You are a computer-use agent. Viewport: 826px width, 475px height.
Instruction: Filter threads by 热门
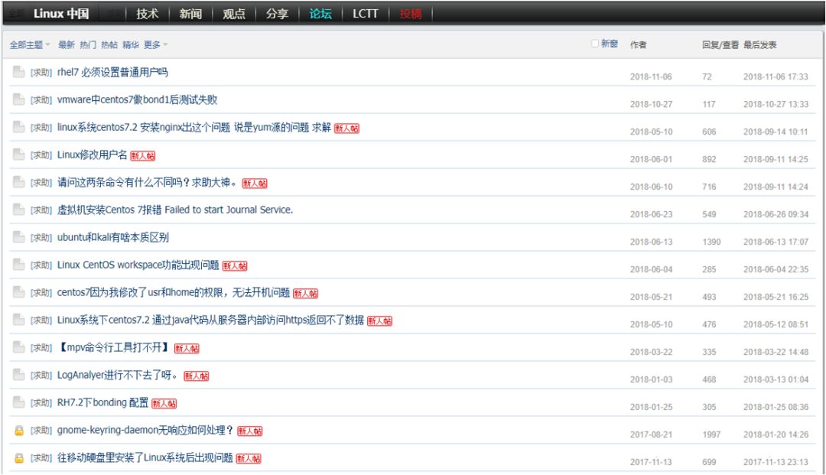click(x=88, y=45)
